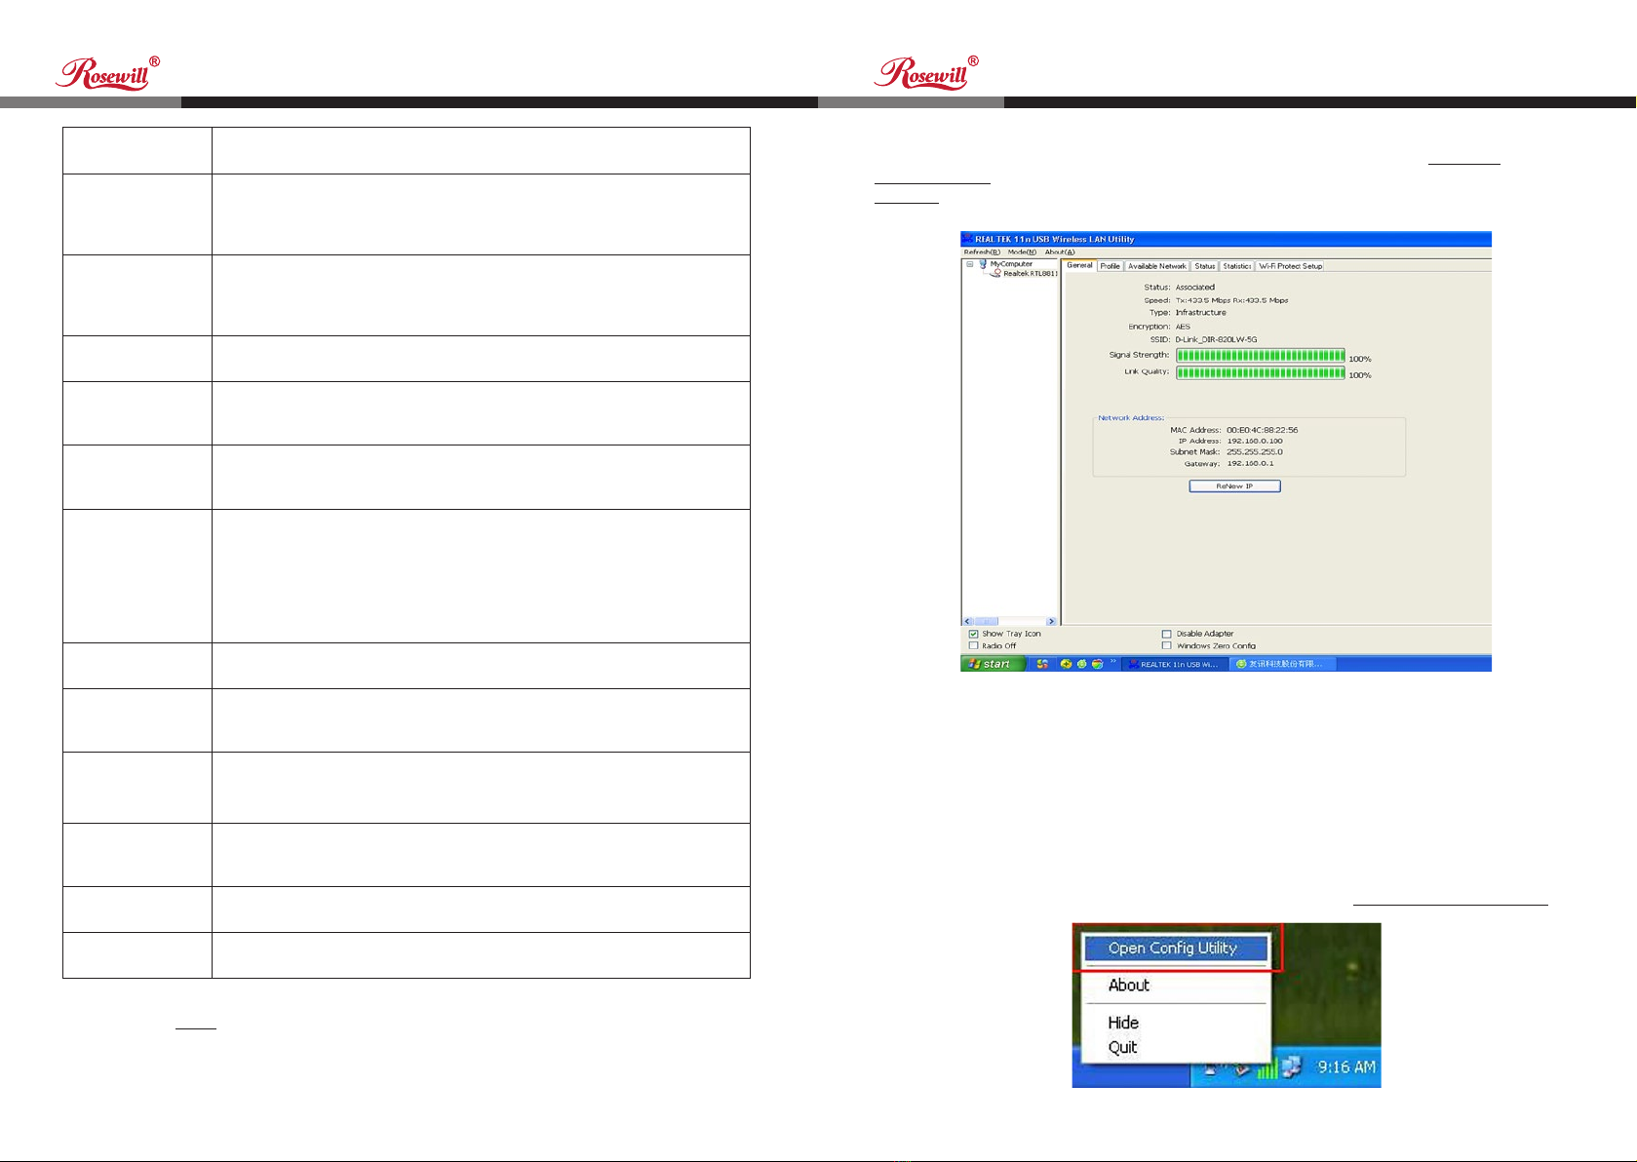Click the tree panel right scroll arrow
This screenshot has width=1637, height=1162.
pos(1051,621)
